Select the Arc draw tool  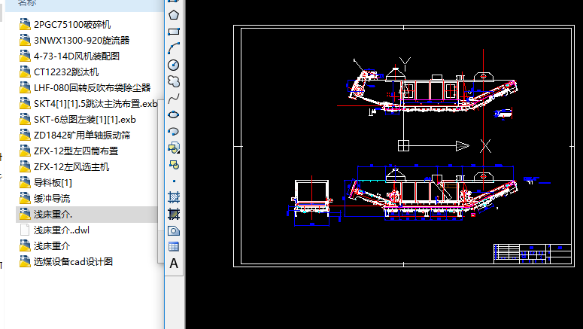pyautogui.click(x=174, y=48)
